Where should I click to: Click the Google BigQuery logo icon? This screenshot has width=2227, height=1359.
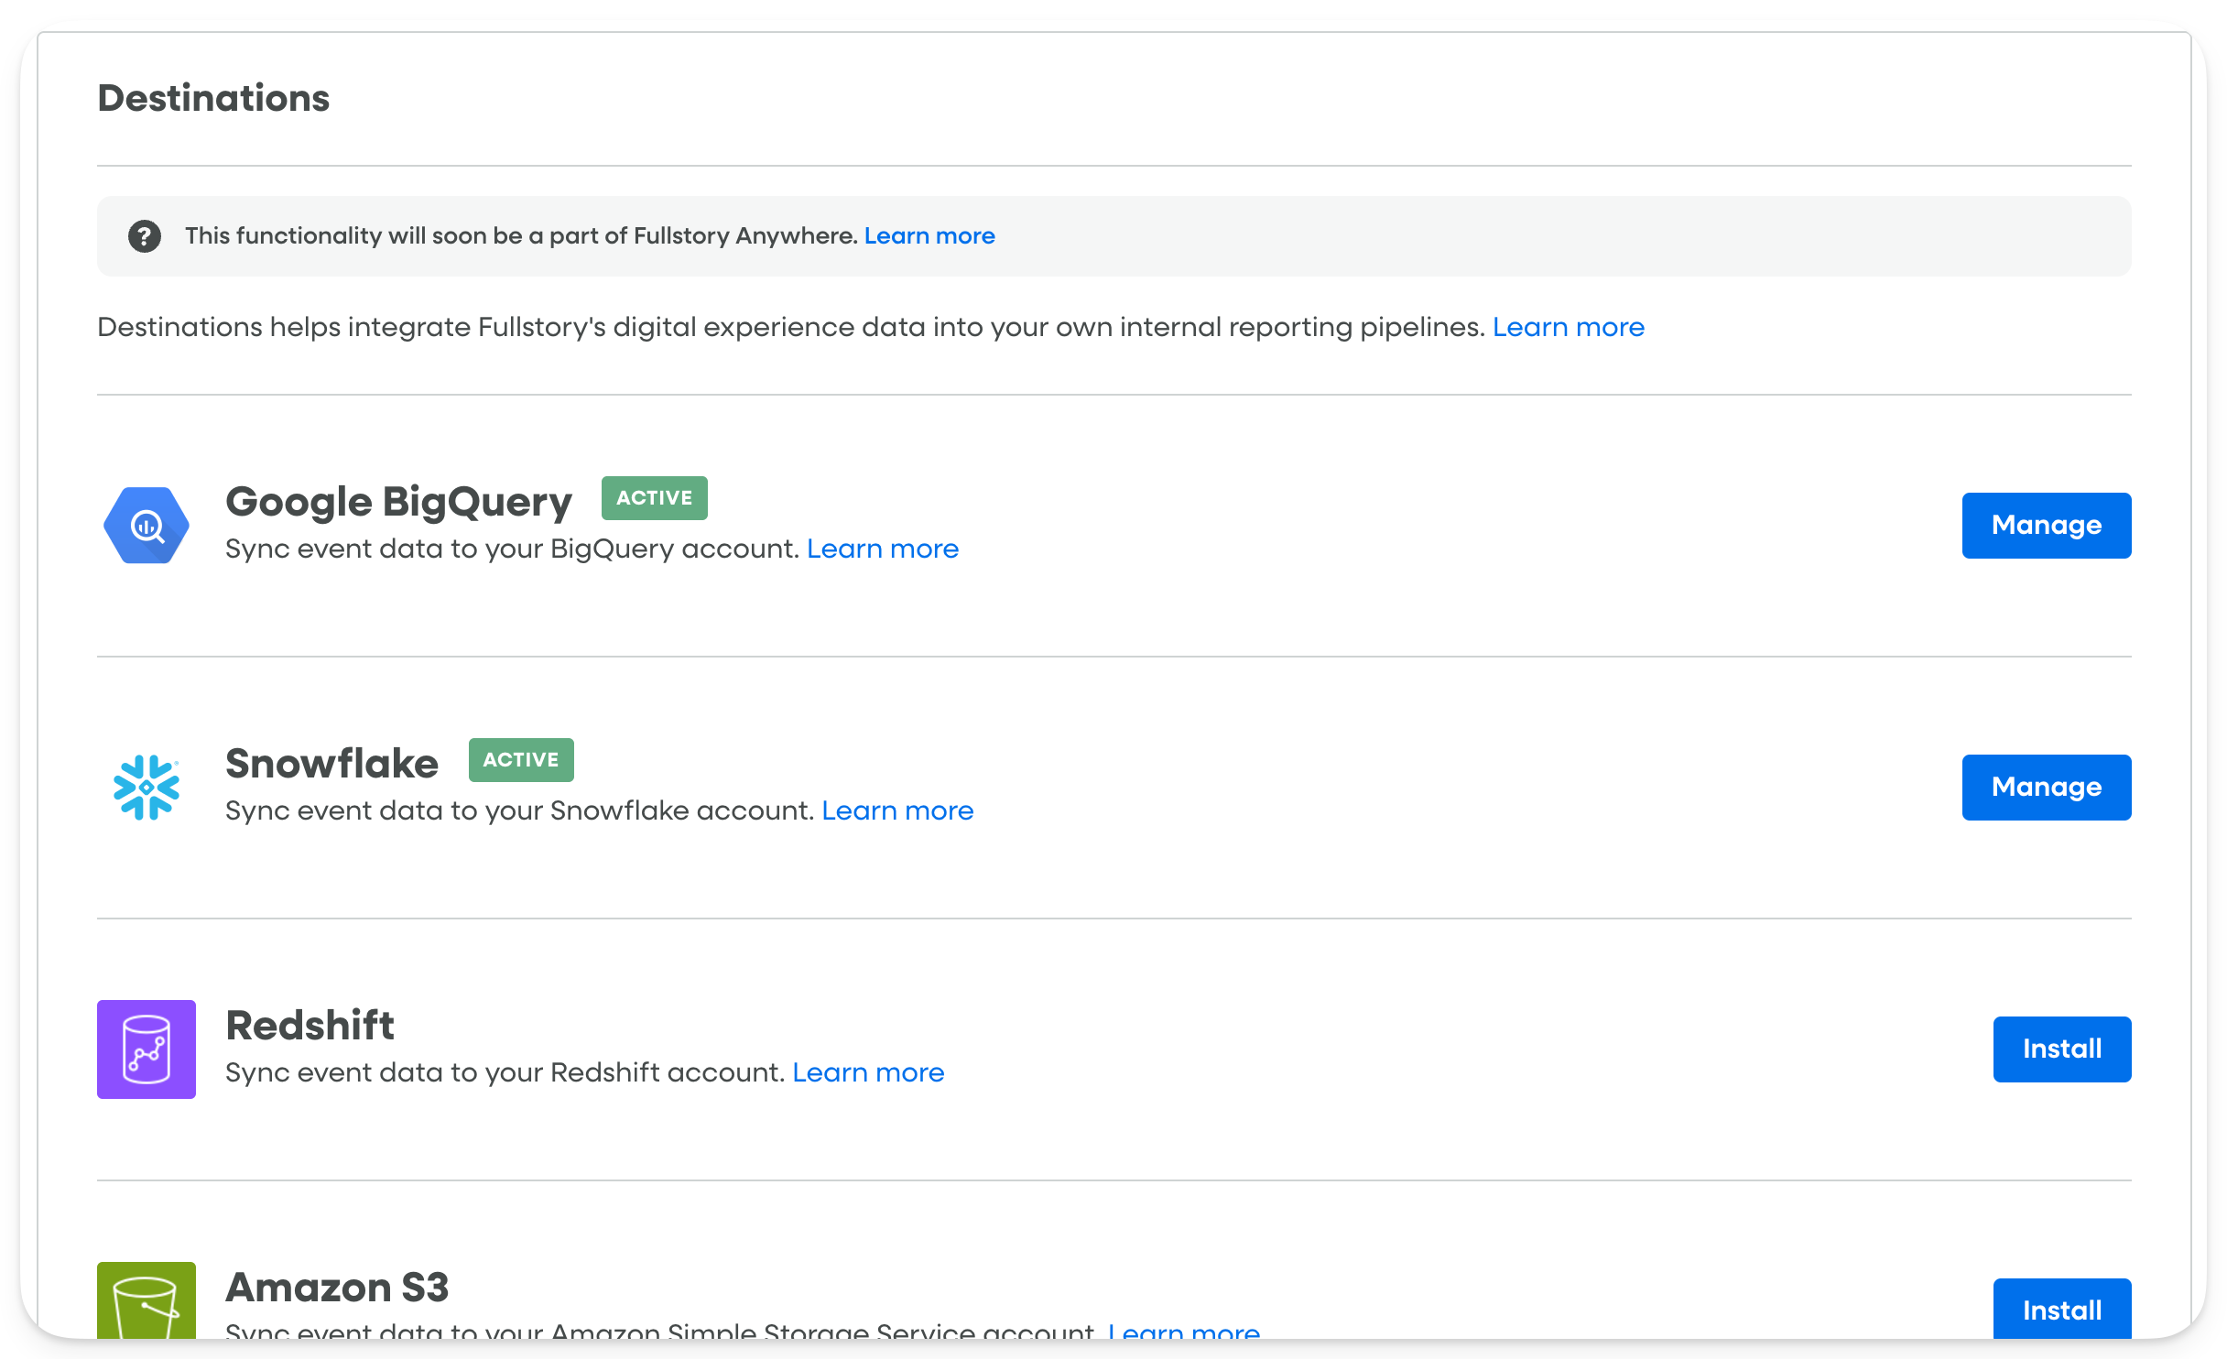tap(147, 525)
